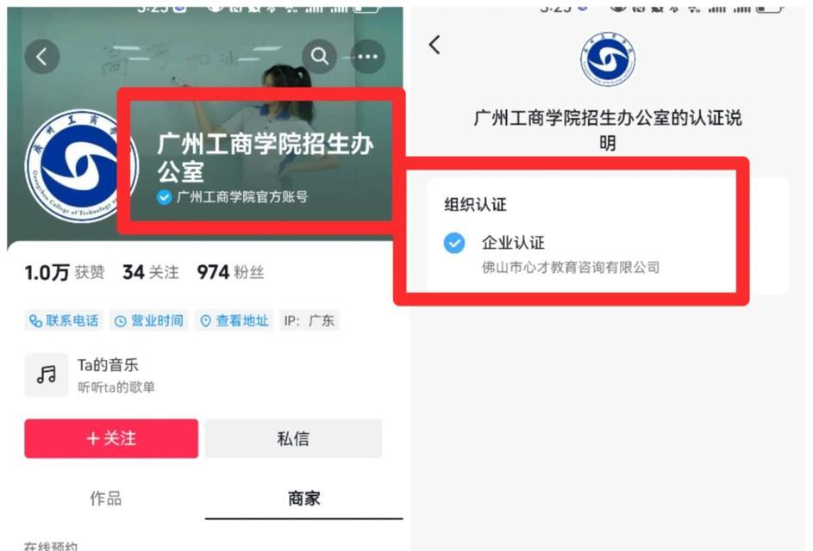The image size is (813, 551).
Task: Send a message via 私信 button
Action: 293,438
